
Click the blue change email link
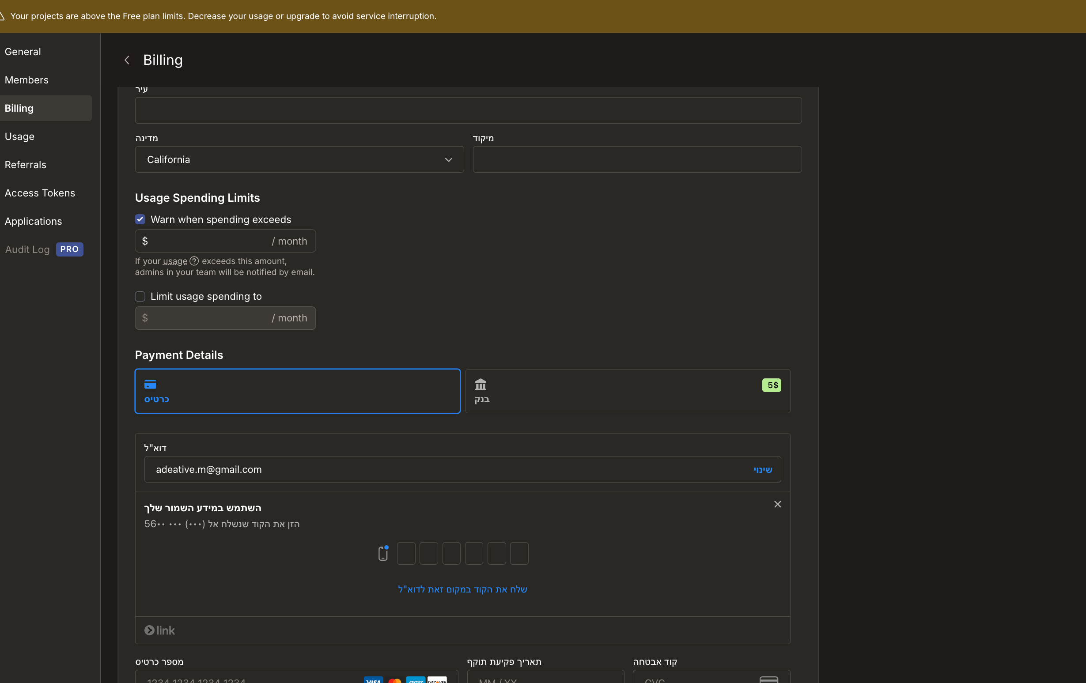coord(762,470)
